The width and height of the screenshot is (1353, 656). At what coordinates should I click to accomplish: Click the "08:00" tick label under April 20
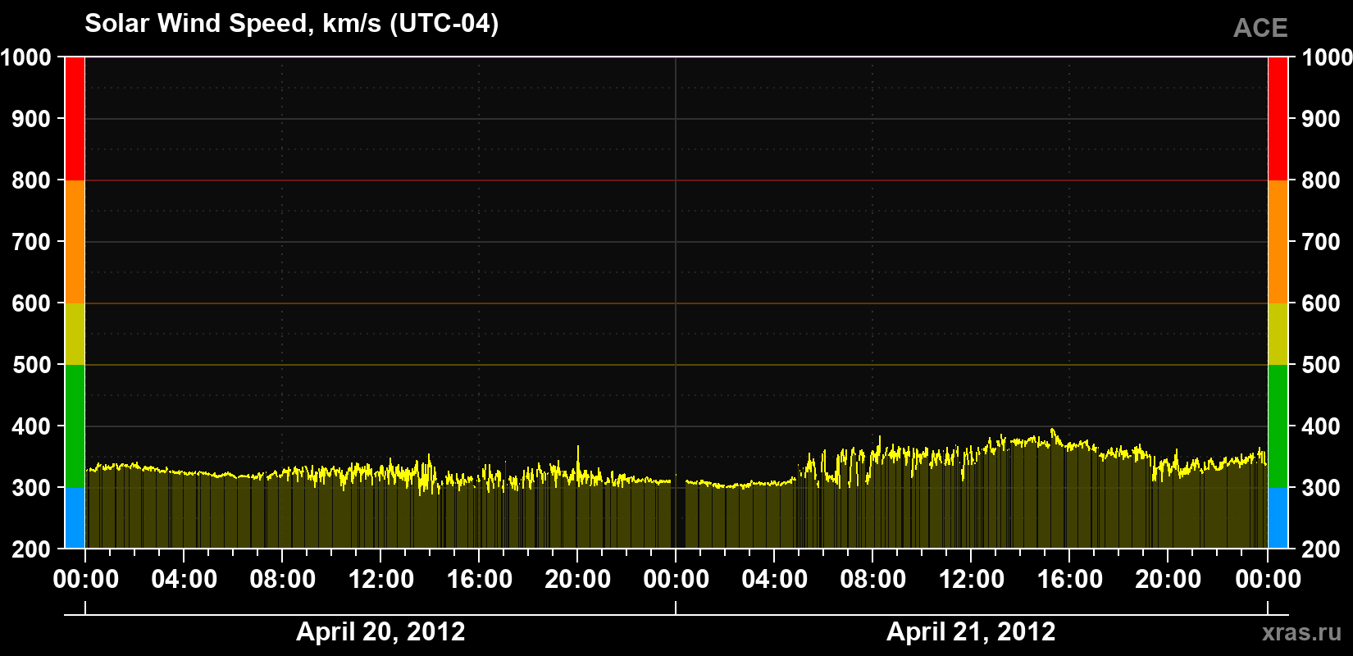click(283, 580)
